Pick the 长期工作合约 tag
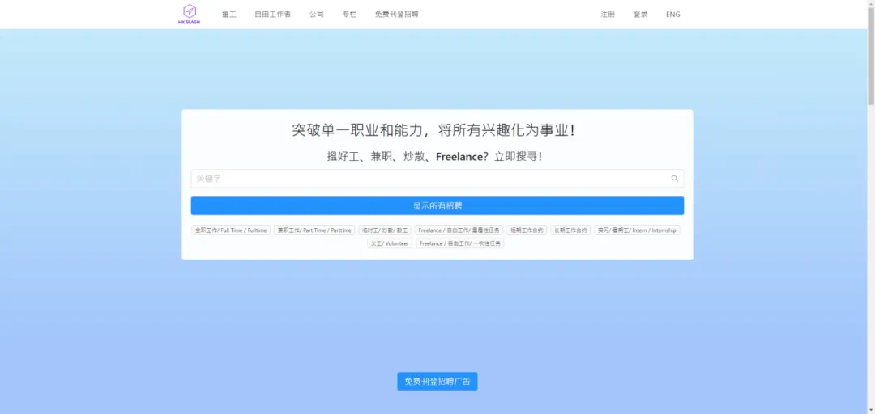Image resolution: width=875 pixels, height=414 pixels. pyautogui.click(x=570, y=230)
